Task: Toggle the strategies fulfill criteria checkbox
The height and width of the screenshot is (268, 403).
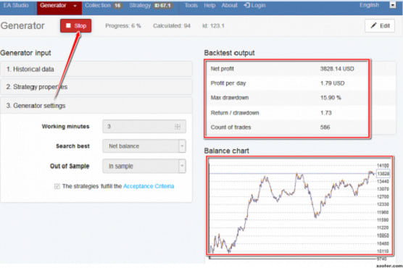Action: click(x=57, y=186)
